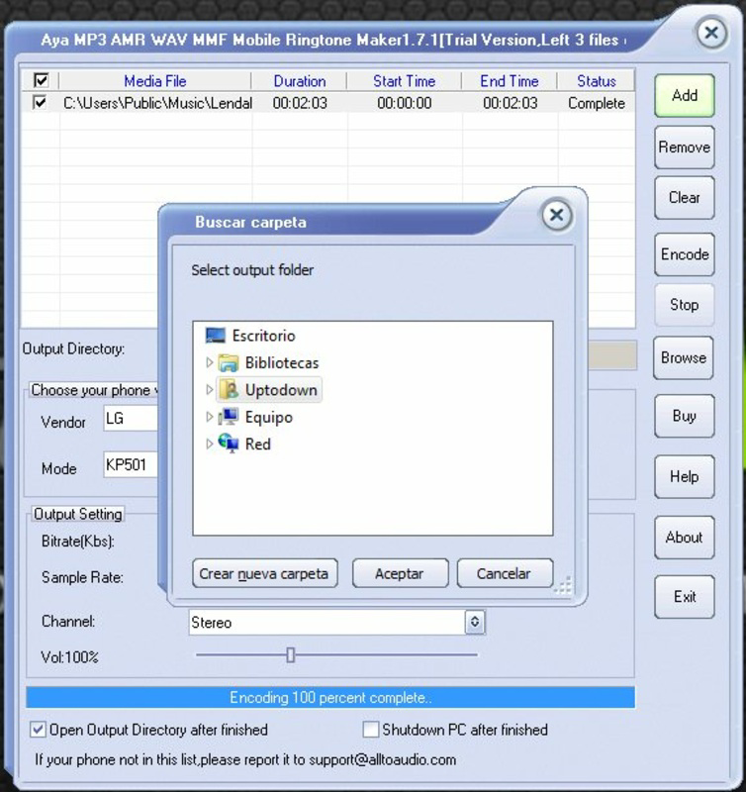Click the Remove button
The height and width of the screenshot is (792, 746).
click(x=685, y=147)
